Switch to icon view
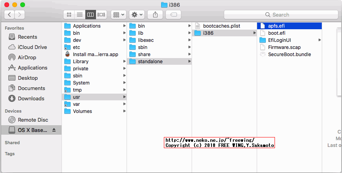The image size is (342, 173). pyautogui.click(x=69, y=15)
